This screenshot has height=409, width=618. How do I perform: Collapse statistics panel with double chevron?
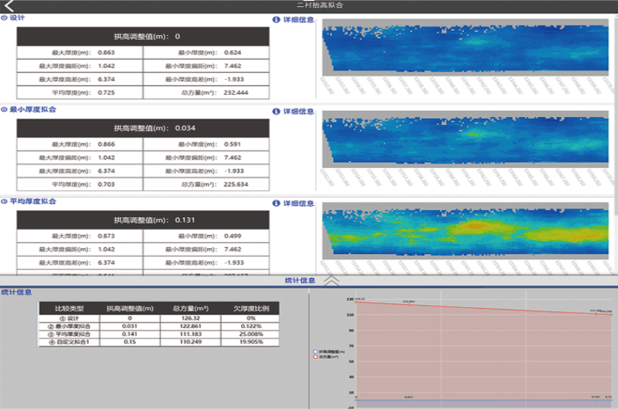(331, 280)
